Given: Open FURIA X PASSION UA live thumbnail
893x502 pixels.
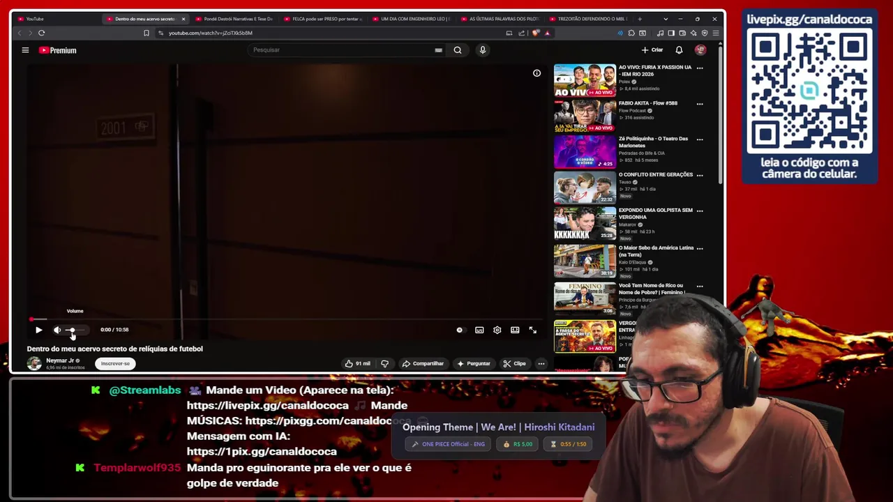Looking at the screenshot, I should point(585,80).
